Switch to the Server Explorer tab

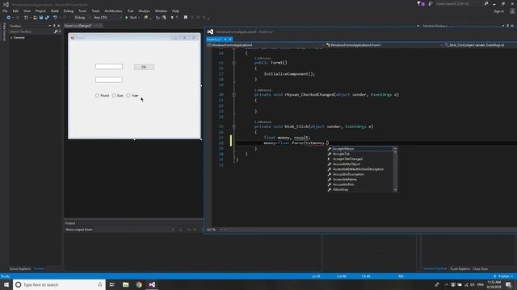[19, 268]
